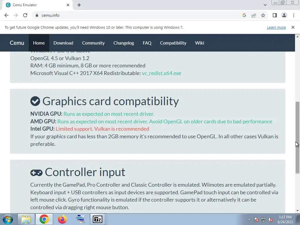Open Chrome's three-dot menu
The height and width of the screenshot is (225, 300).
pos(294,15)
